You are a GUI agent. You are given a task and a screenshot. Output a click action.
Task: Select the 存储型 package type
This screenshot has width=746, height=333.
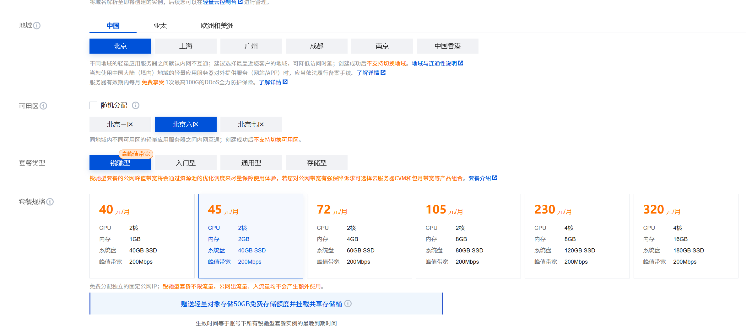pos(316,162)
